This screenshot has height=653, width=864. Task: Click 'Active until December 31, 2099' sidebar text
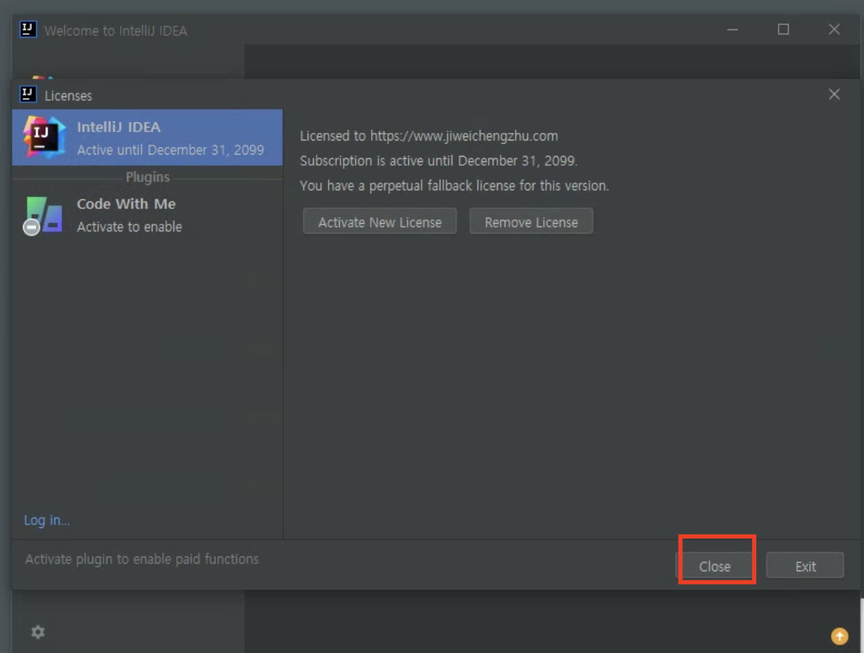tap(171, 150)
